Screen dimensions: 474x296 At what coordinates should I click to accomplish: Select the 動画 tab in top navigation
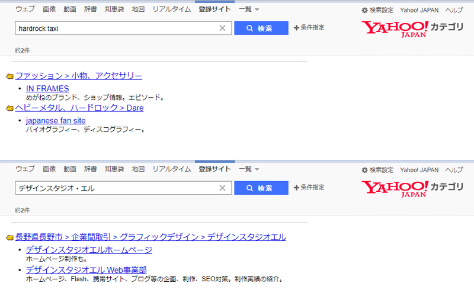pyautogui.click(x=70, y=9)
